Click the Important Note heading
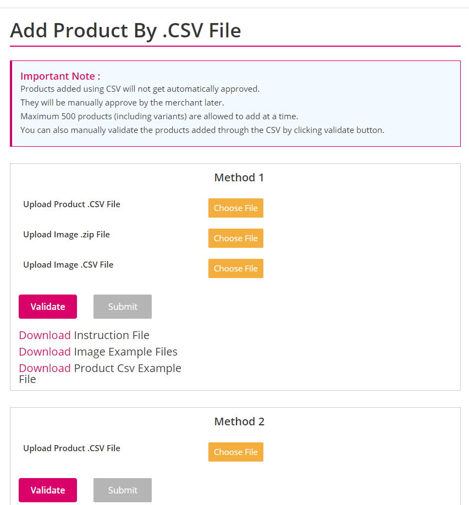469x505 pixels. tap(60, 76)
